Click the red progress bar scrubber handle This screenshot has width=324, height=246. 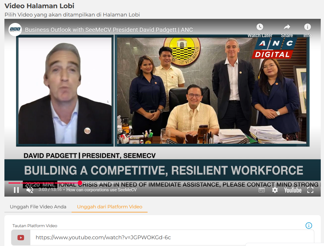(80, 183)
